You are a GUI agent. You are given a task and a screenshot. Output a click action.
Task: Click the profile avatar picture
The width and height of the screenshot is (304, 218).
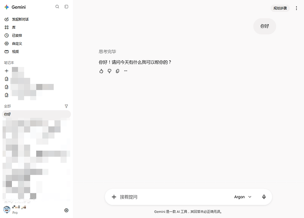click(x=7, y=210)
